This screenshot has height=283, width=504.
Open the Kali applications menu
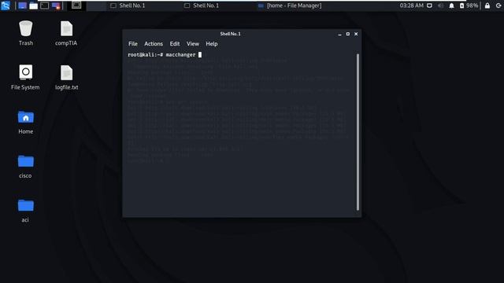click(6, 6)
